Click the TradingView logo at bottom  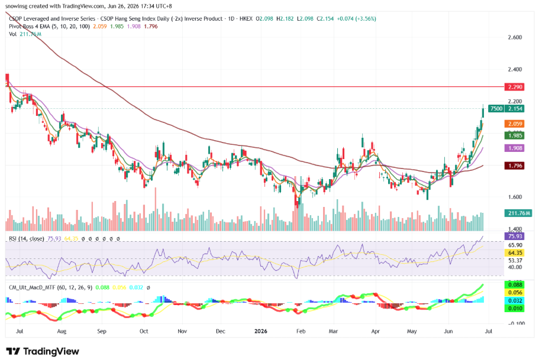pyautogui.click(x=43, y=351)
